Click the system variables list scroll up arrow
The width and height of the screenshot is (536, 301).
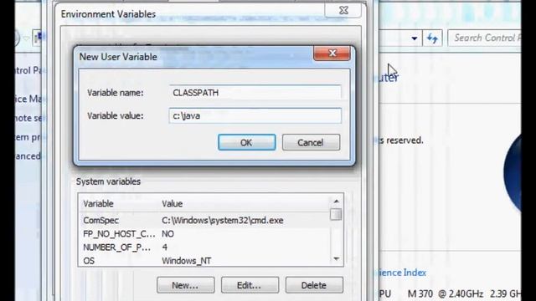click(x=337, y=202)
